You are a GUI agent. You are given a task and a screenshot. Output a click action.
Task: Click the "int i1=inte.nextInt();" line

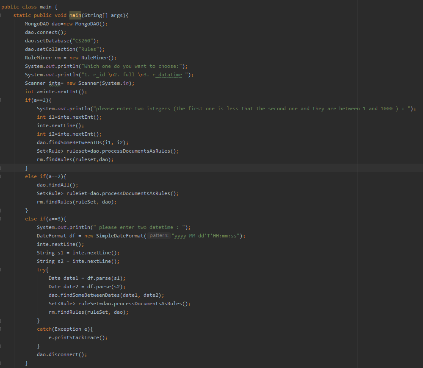click(x=69, y=117)
